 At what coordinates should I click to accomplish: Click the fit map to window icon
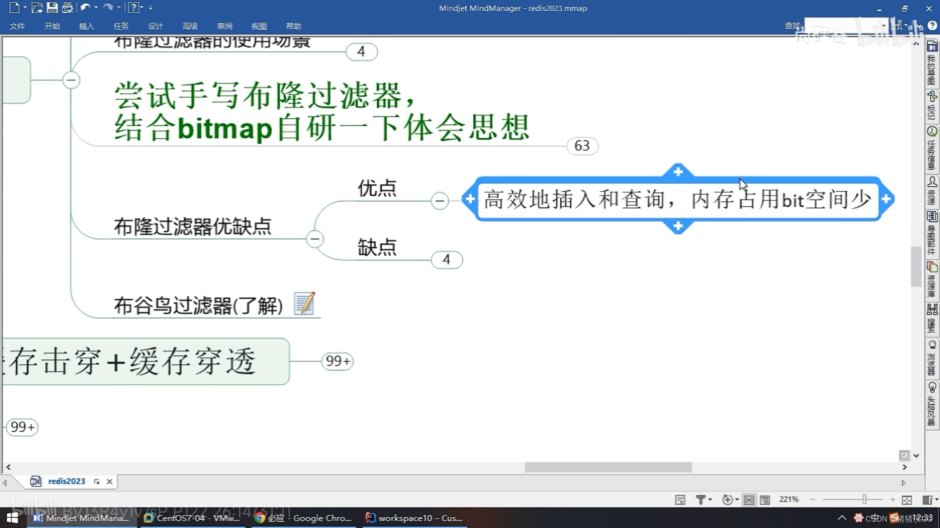[907, 499]
